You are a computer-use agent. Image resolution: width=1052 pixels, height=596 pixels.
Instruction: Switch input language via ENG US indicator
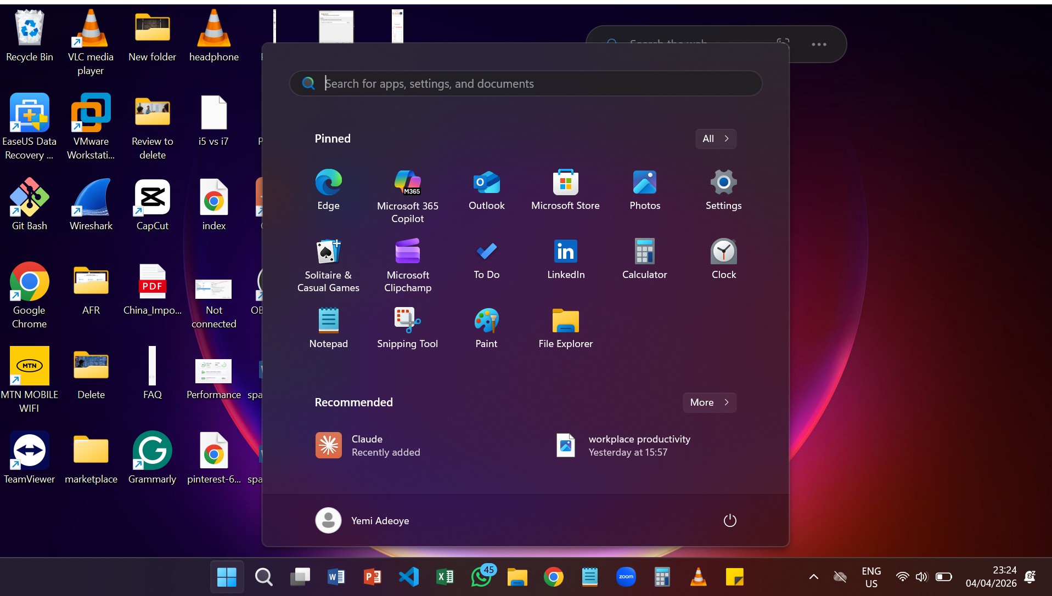click(x=871, y=576)
